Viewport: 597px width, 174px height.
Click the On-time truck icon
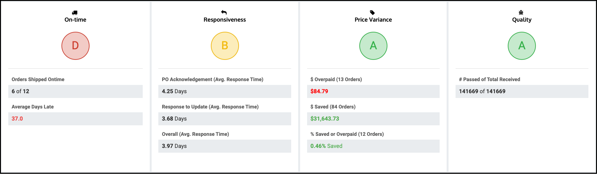pos(75,13)
